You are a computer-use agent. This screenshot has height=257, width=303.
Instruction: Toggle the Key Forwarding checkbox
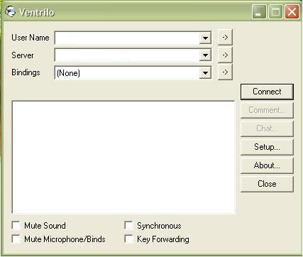click(x=129, y=239)
